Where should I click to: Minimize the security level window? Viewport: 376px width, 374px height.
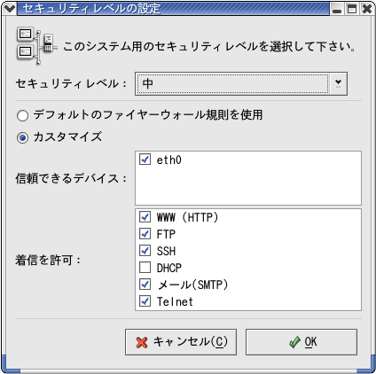(x=337, y=9)
